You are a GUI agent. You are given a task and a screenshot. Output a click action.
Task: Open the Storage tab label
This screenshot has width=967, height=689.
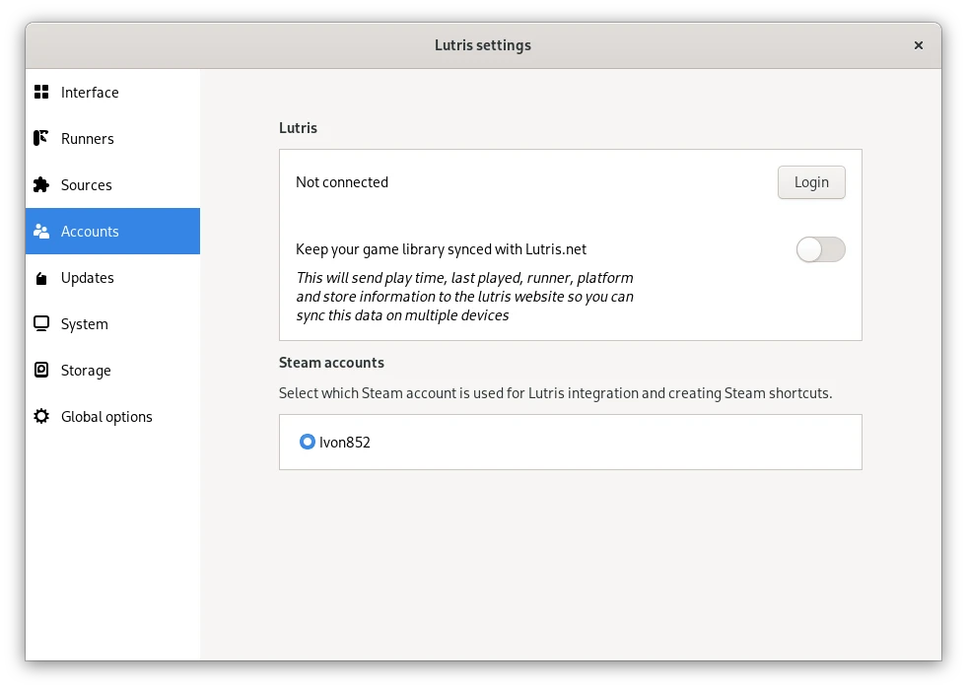tap(86, 371)
